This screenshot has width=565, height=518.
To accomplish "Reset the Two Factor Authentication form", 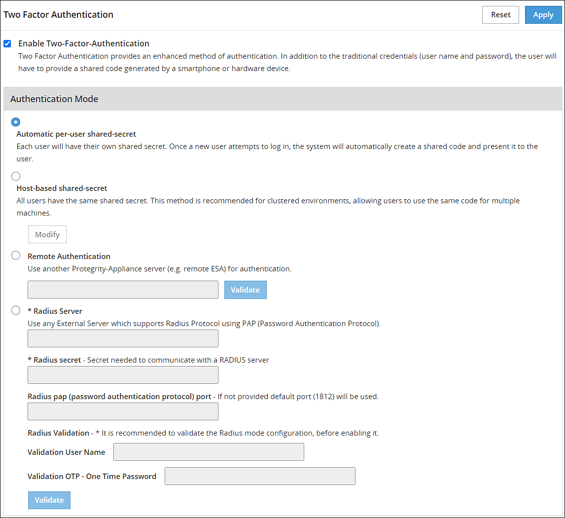I will 500,15.
